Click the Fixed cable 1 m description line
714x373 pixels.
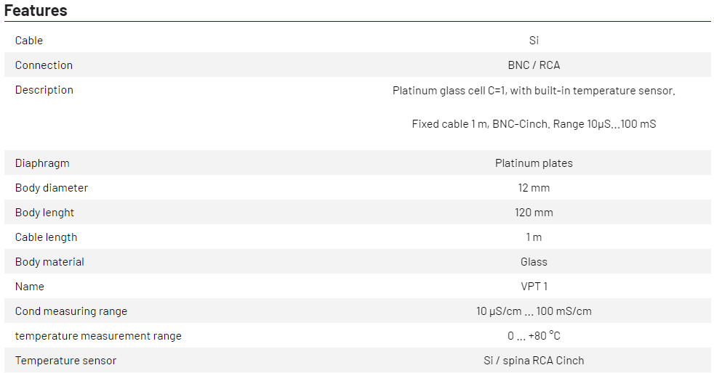pos(534,124)
